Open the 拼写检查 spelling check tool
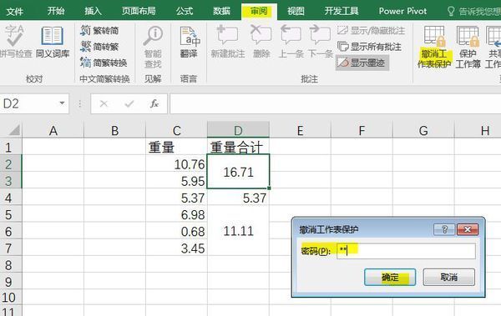 15,42
